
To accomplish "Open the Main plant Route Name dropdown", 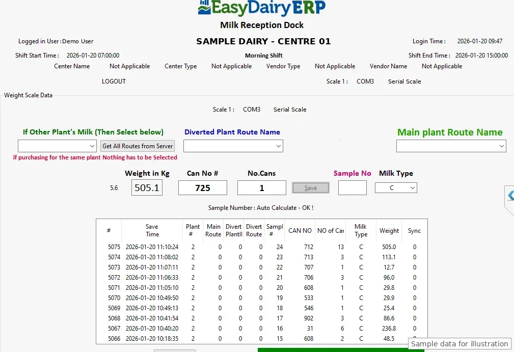I will click(451, 146).
